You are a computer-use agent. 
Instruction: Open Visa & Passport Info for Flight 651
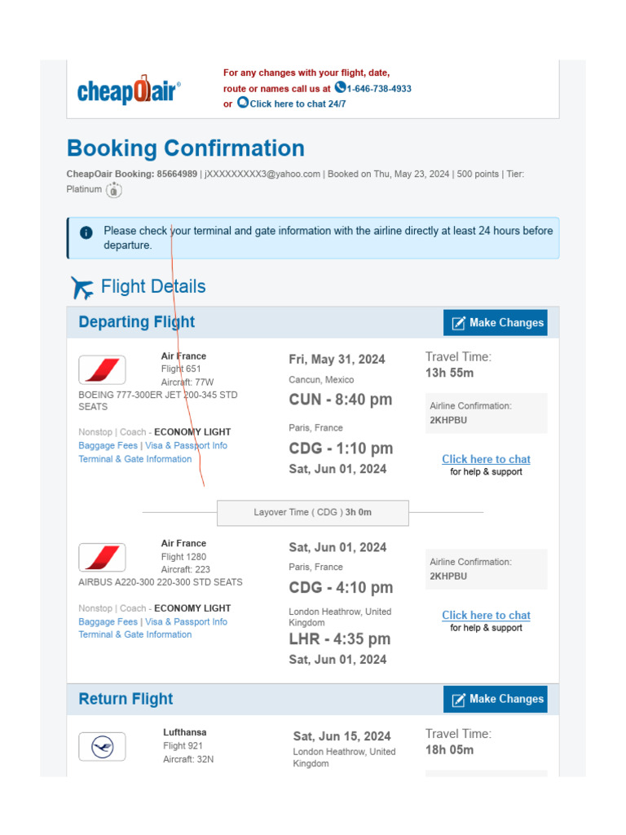pos(187,445)
